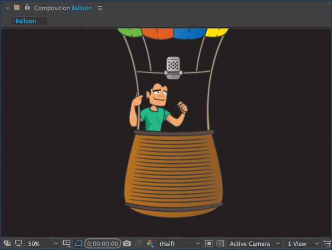Click the current timecode 0;00;00;00

point(103,244)
